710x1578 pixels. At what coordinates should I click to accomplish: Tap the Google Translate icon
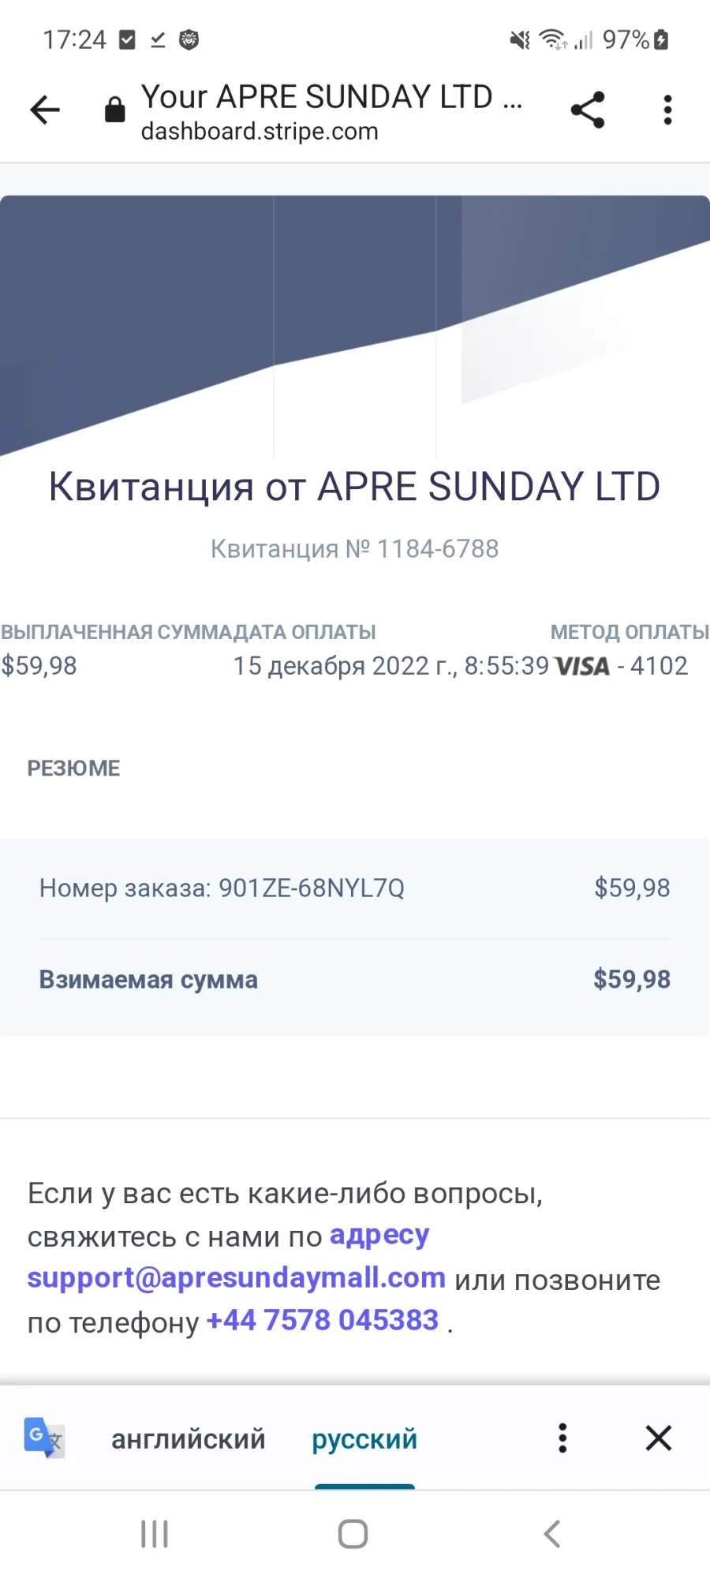44,1438
